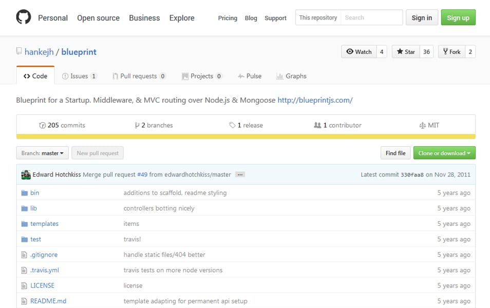The width and height of the screenshot is (490, 308).
Task: Open latest commit 330faa8 hash
Action: pyautogui.click(x=412, y=175)
